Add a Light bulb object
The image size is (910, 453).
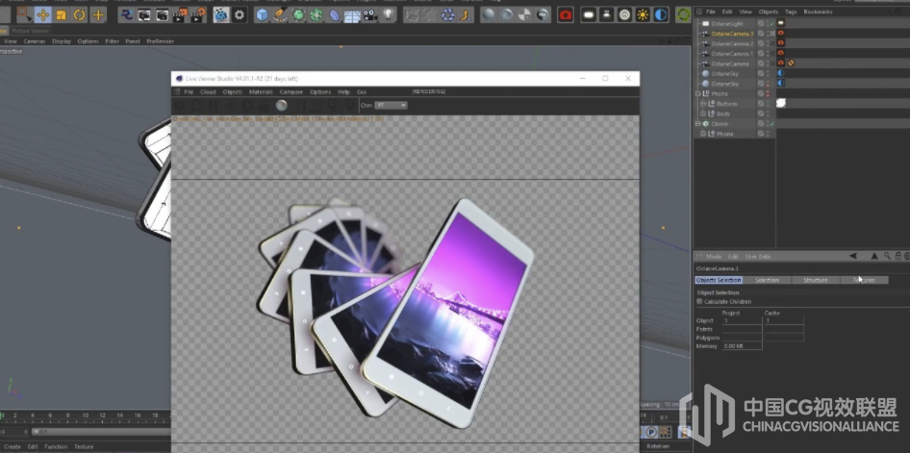pos(388,15)
